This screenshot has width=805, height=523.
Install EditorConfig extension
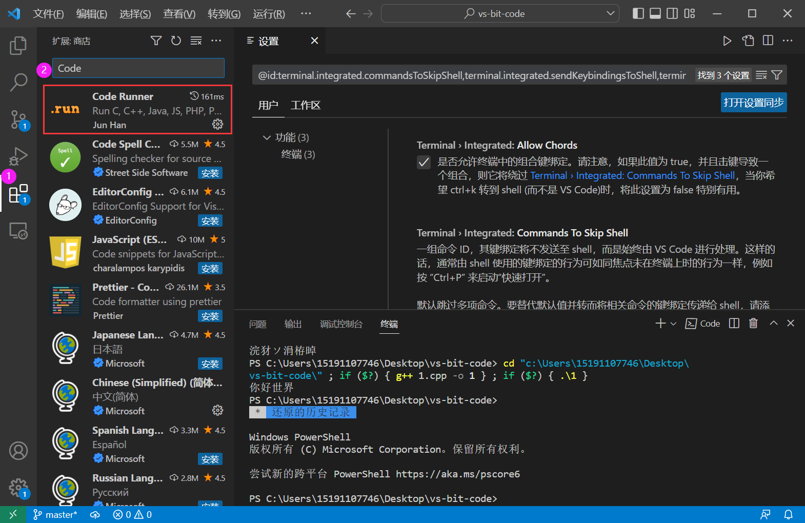[x=210, y=221]
